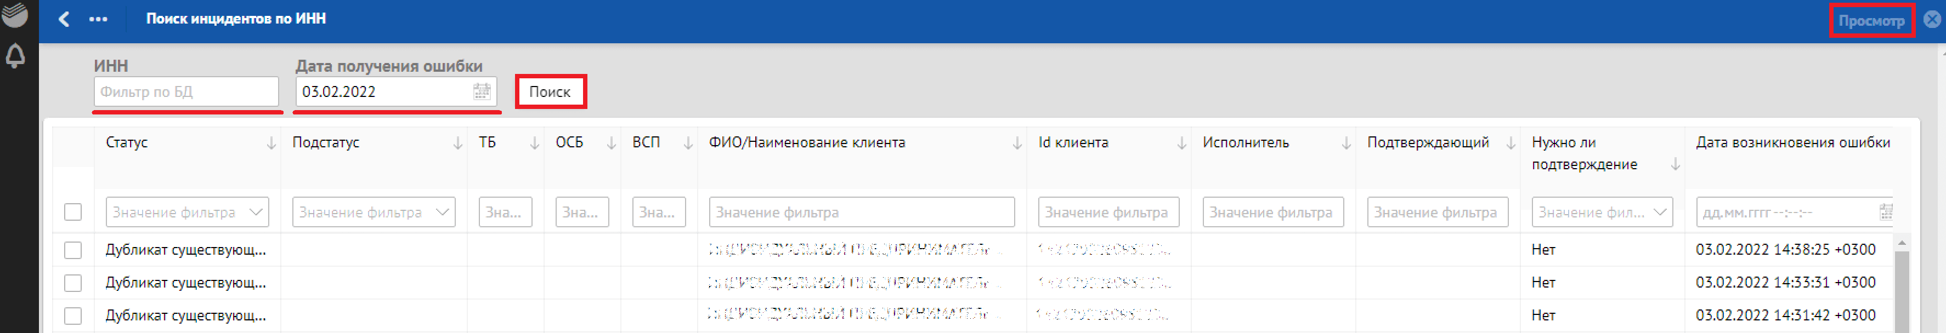
Task: Open the Нужно ли подтверждение filter dropdown
Action: [1660, 212]
